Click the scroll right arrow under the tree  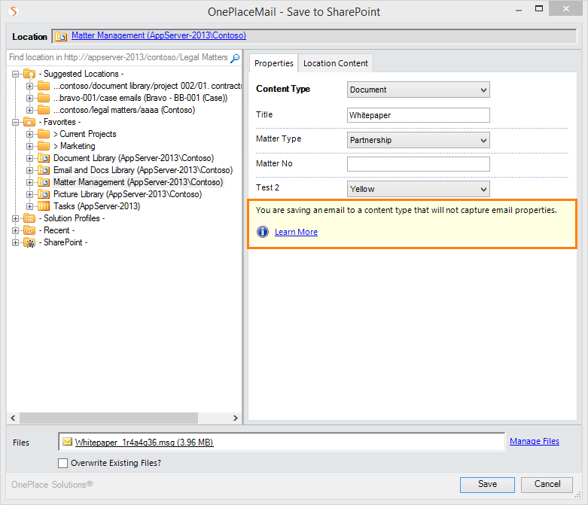[235, 418]
